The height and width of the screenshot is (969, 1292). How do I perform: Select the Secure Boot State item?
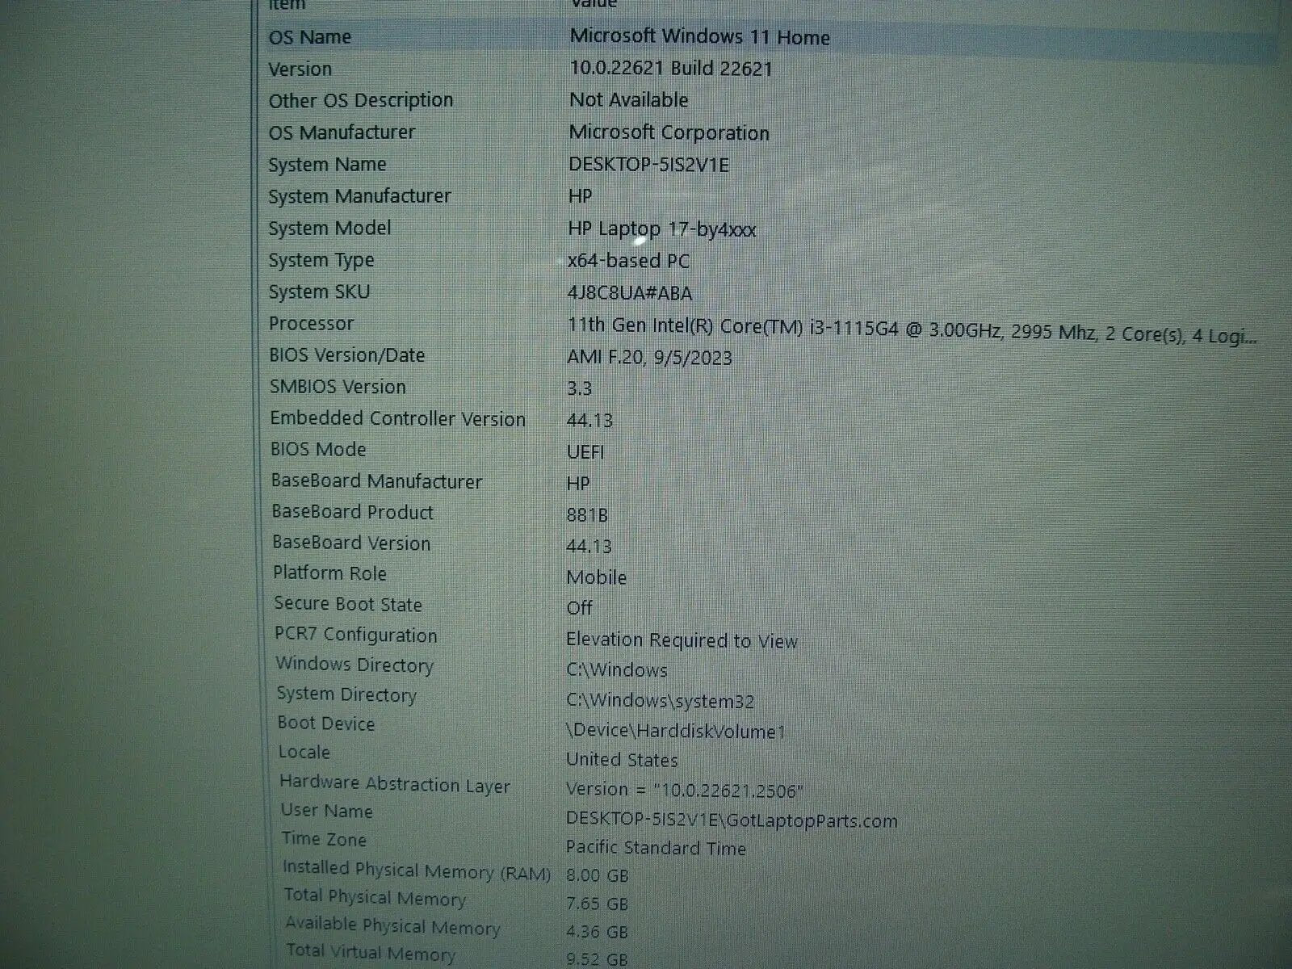coord(348,604)
